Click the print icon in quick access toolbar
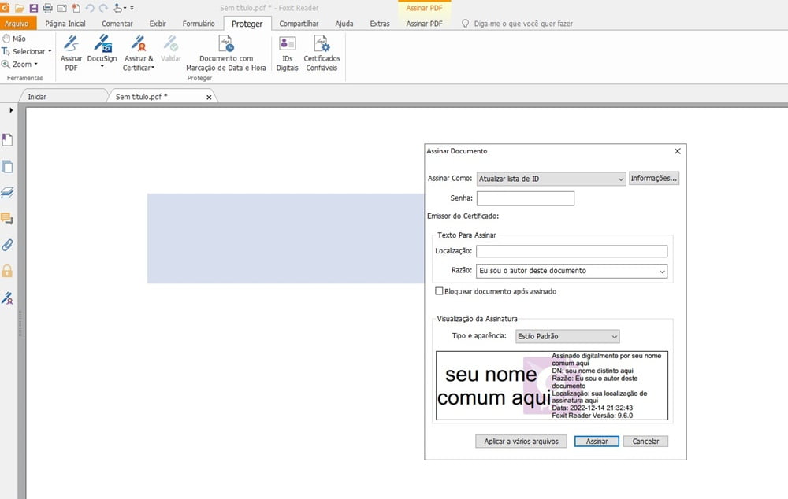Image resolution: width=788 pixels, height=499 pixels. 47,8
